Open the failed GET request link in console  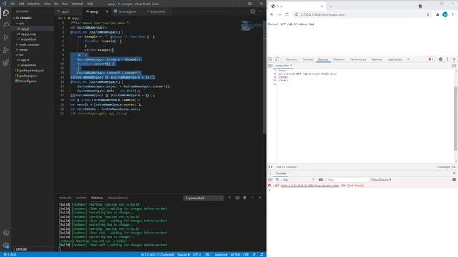(310, 186)
